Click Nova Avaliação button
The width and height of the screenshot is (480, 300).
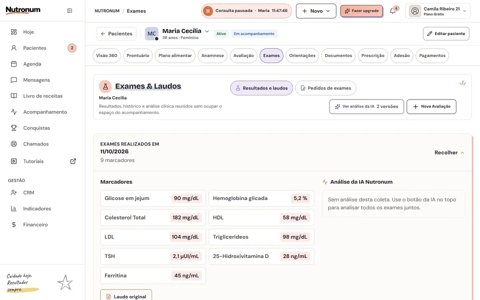pyautogui.click(x=431, y=106)
